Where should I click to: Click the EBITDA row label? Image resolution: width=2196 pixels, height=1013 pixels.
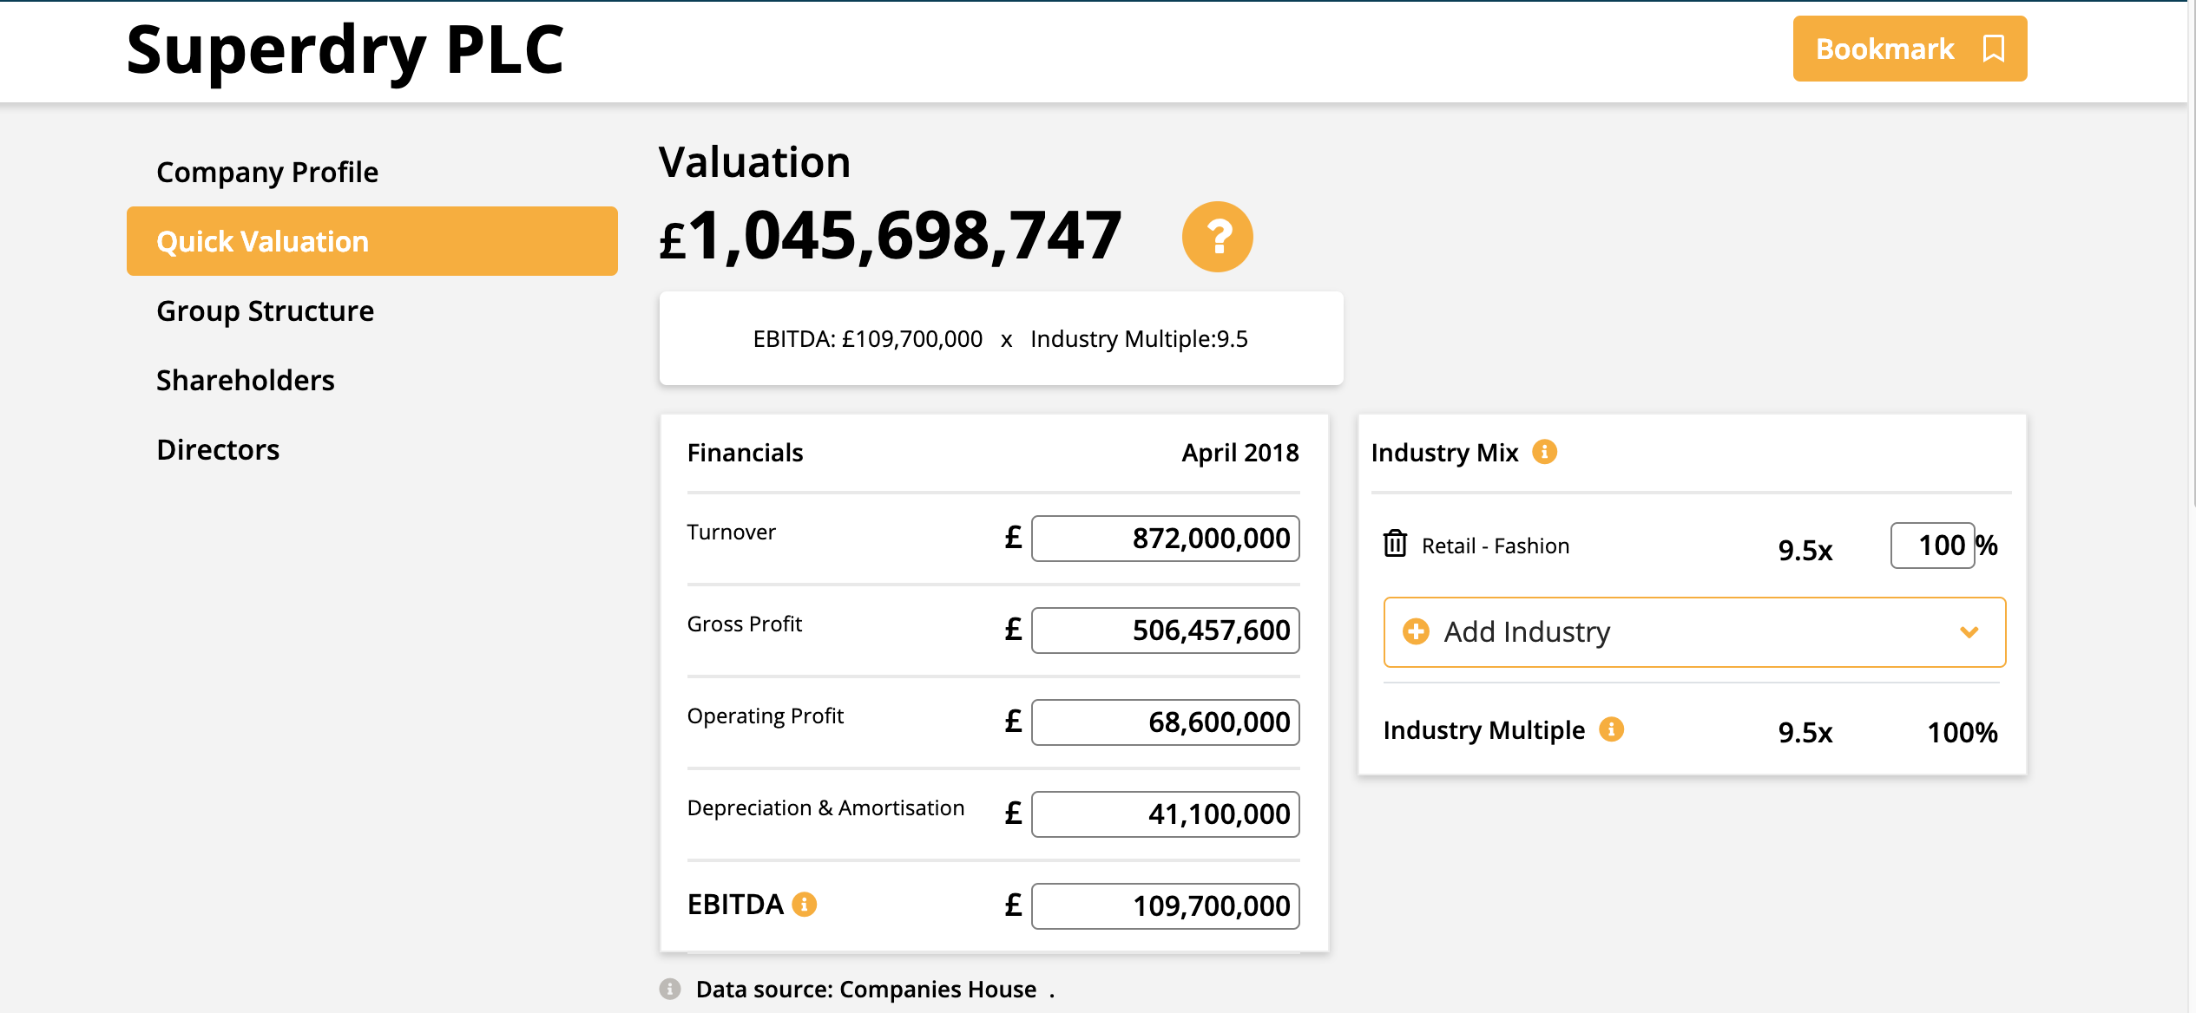[x=735, y=905]
